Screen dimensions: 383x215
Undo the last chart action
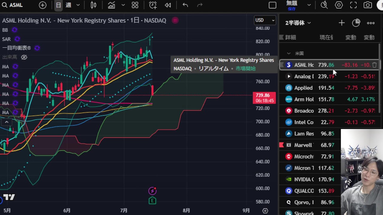[x=185, y=5]
